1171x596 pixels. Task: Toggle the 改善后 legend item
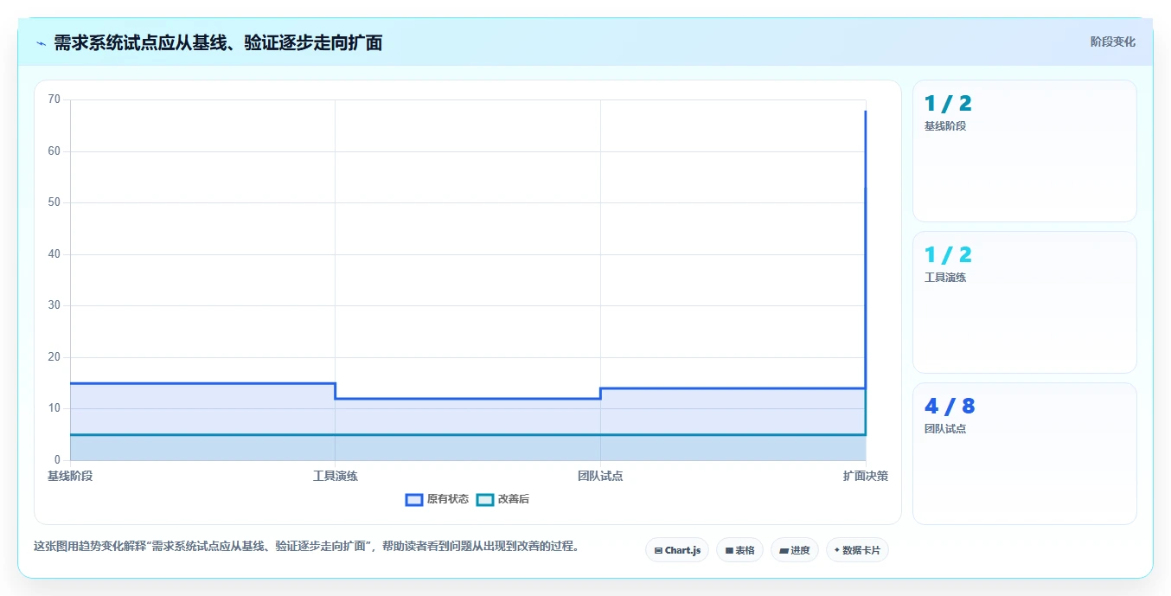tap(503, 499)
